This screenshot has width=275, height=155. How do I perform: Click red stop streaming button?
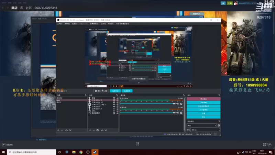pyautogui.click(x=203, y=99)
